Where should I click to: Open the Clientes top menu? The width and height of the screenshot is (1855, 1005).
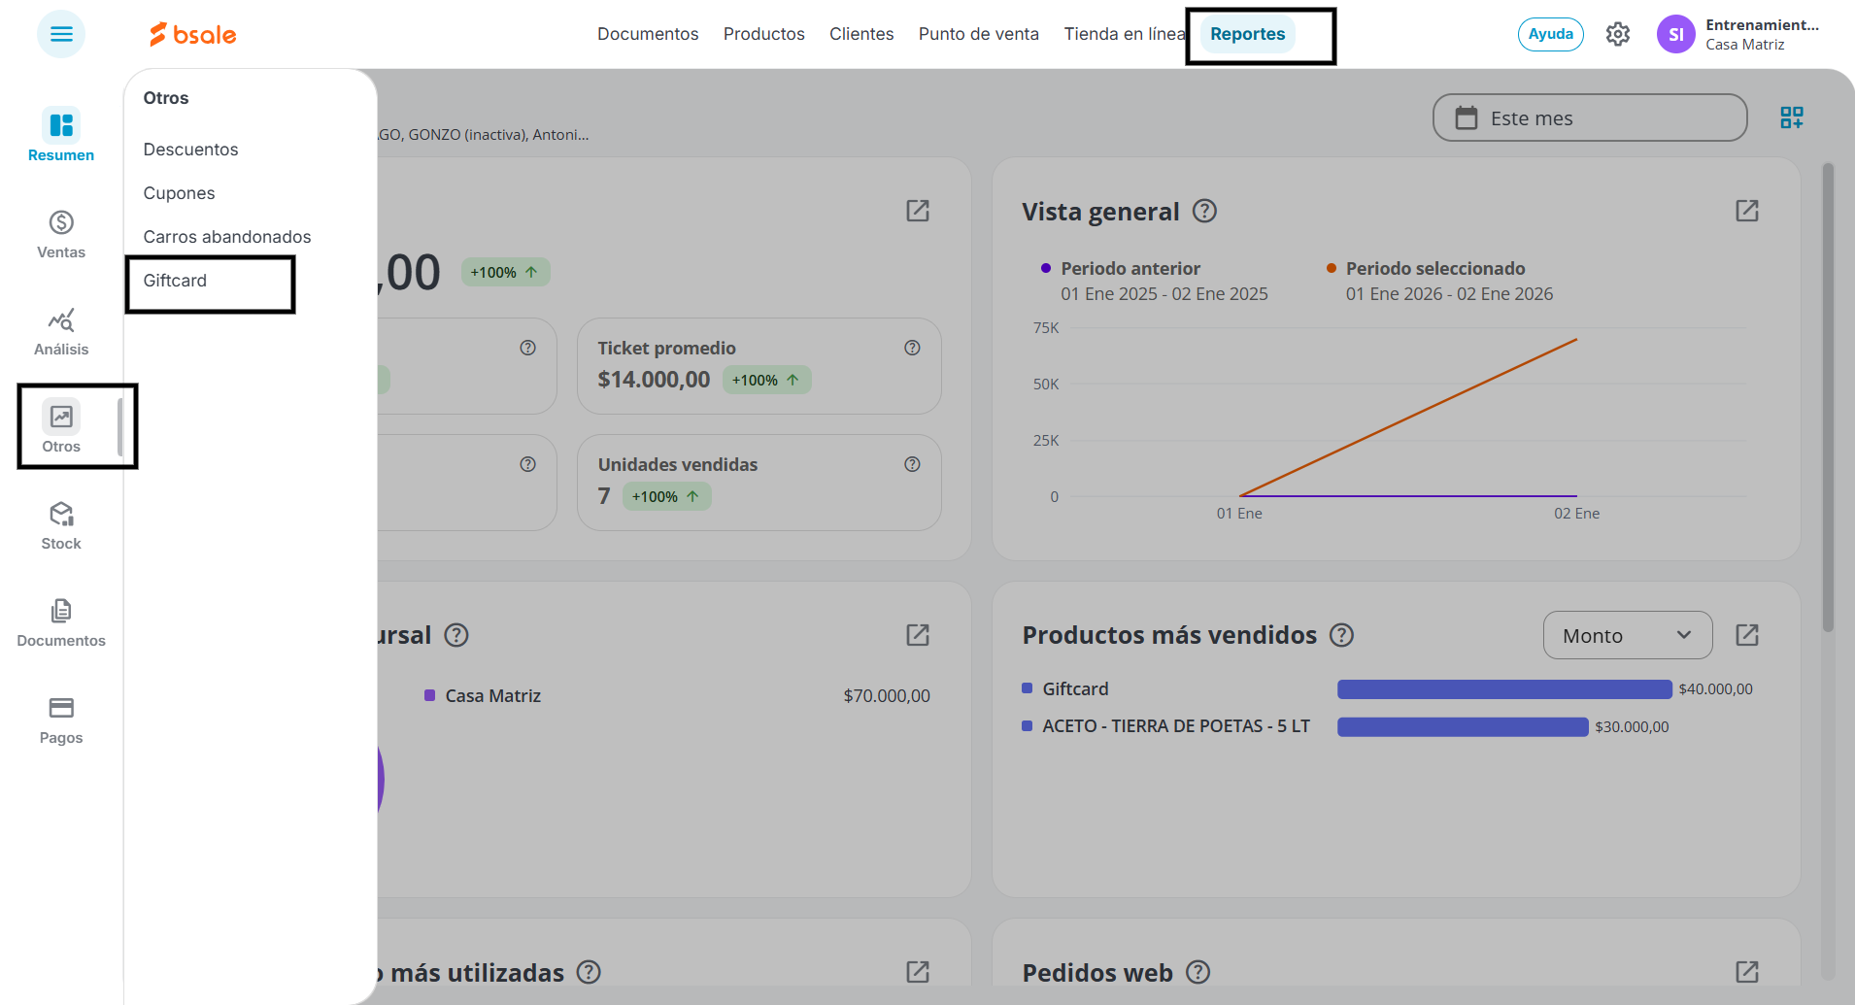(861, 34)
